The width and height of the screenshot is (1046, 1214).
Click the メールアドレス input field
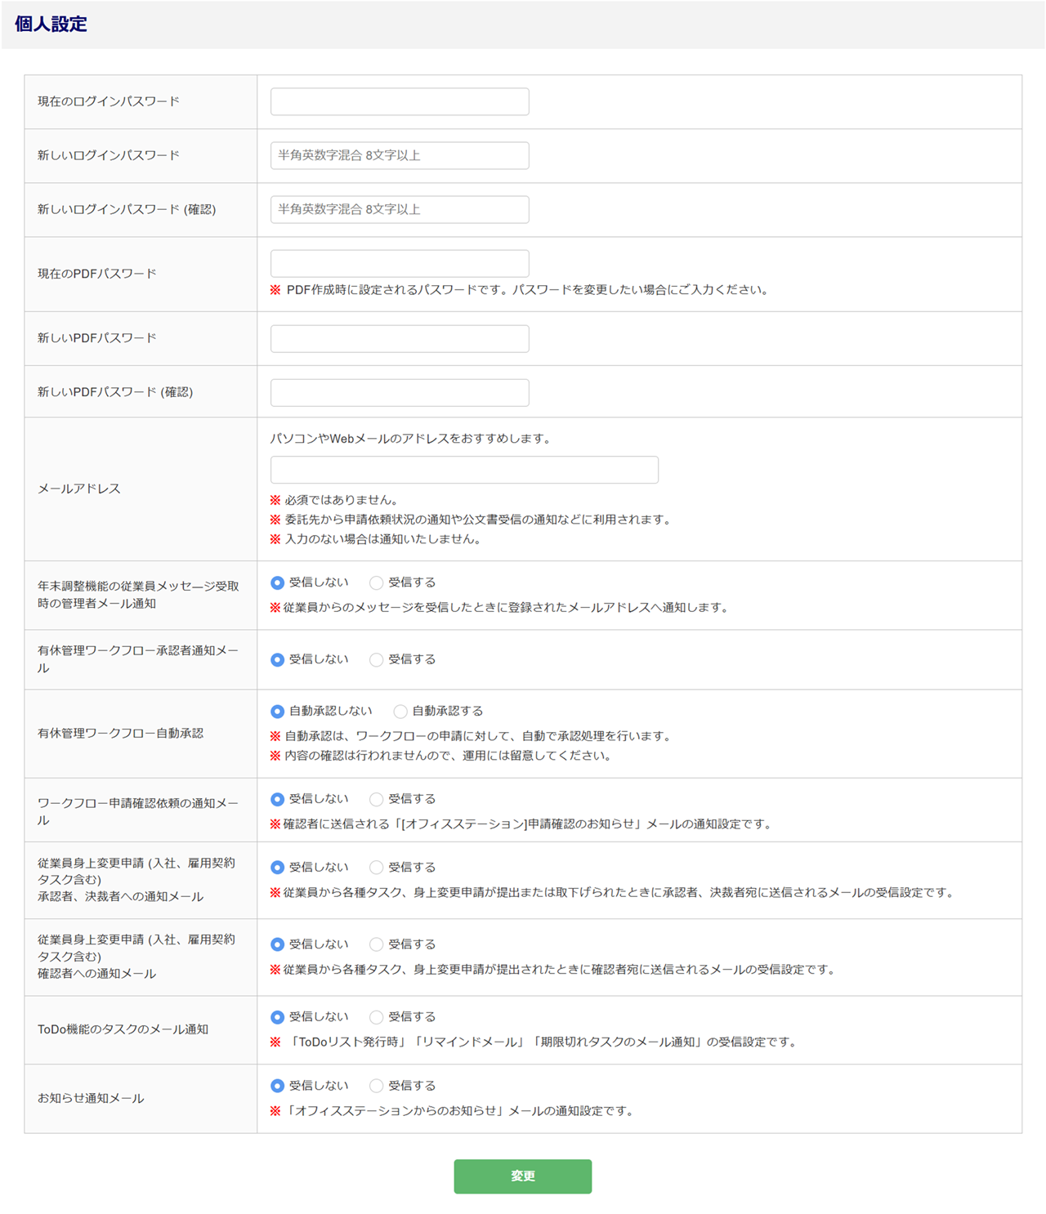point(464,470)
